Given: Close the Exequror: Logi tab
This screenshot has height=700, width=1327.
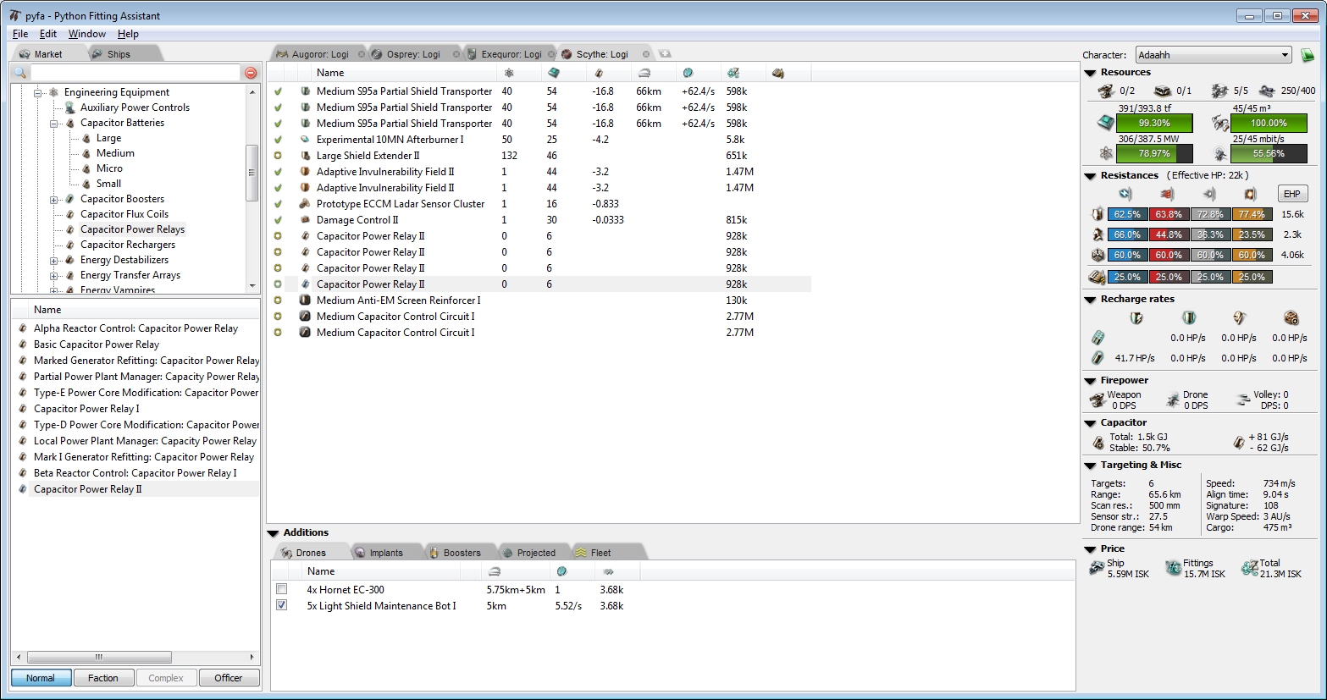Looking at the screenshot, I should (x=551, y=54).
